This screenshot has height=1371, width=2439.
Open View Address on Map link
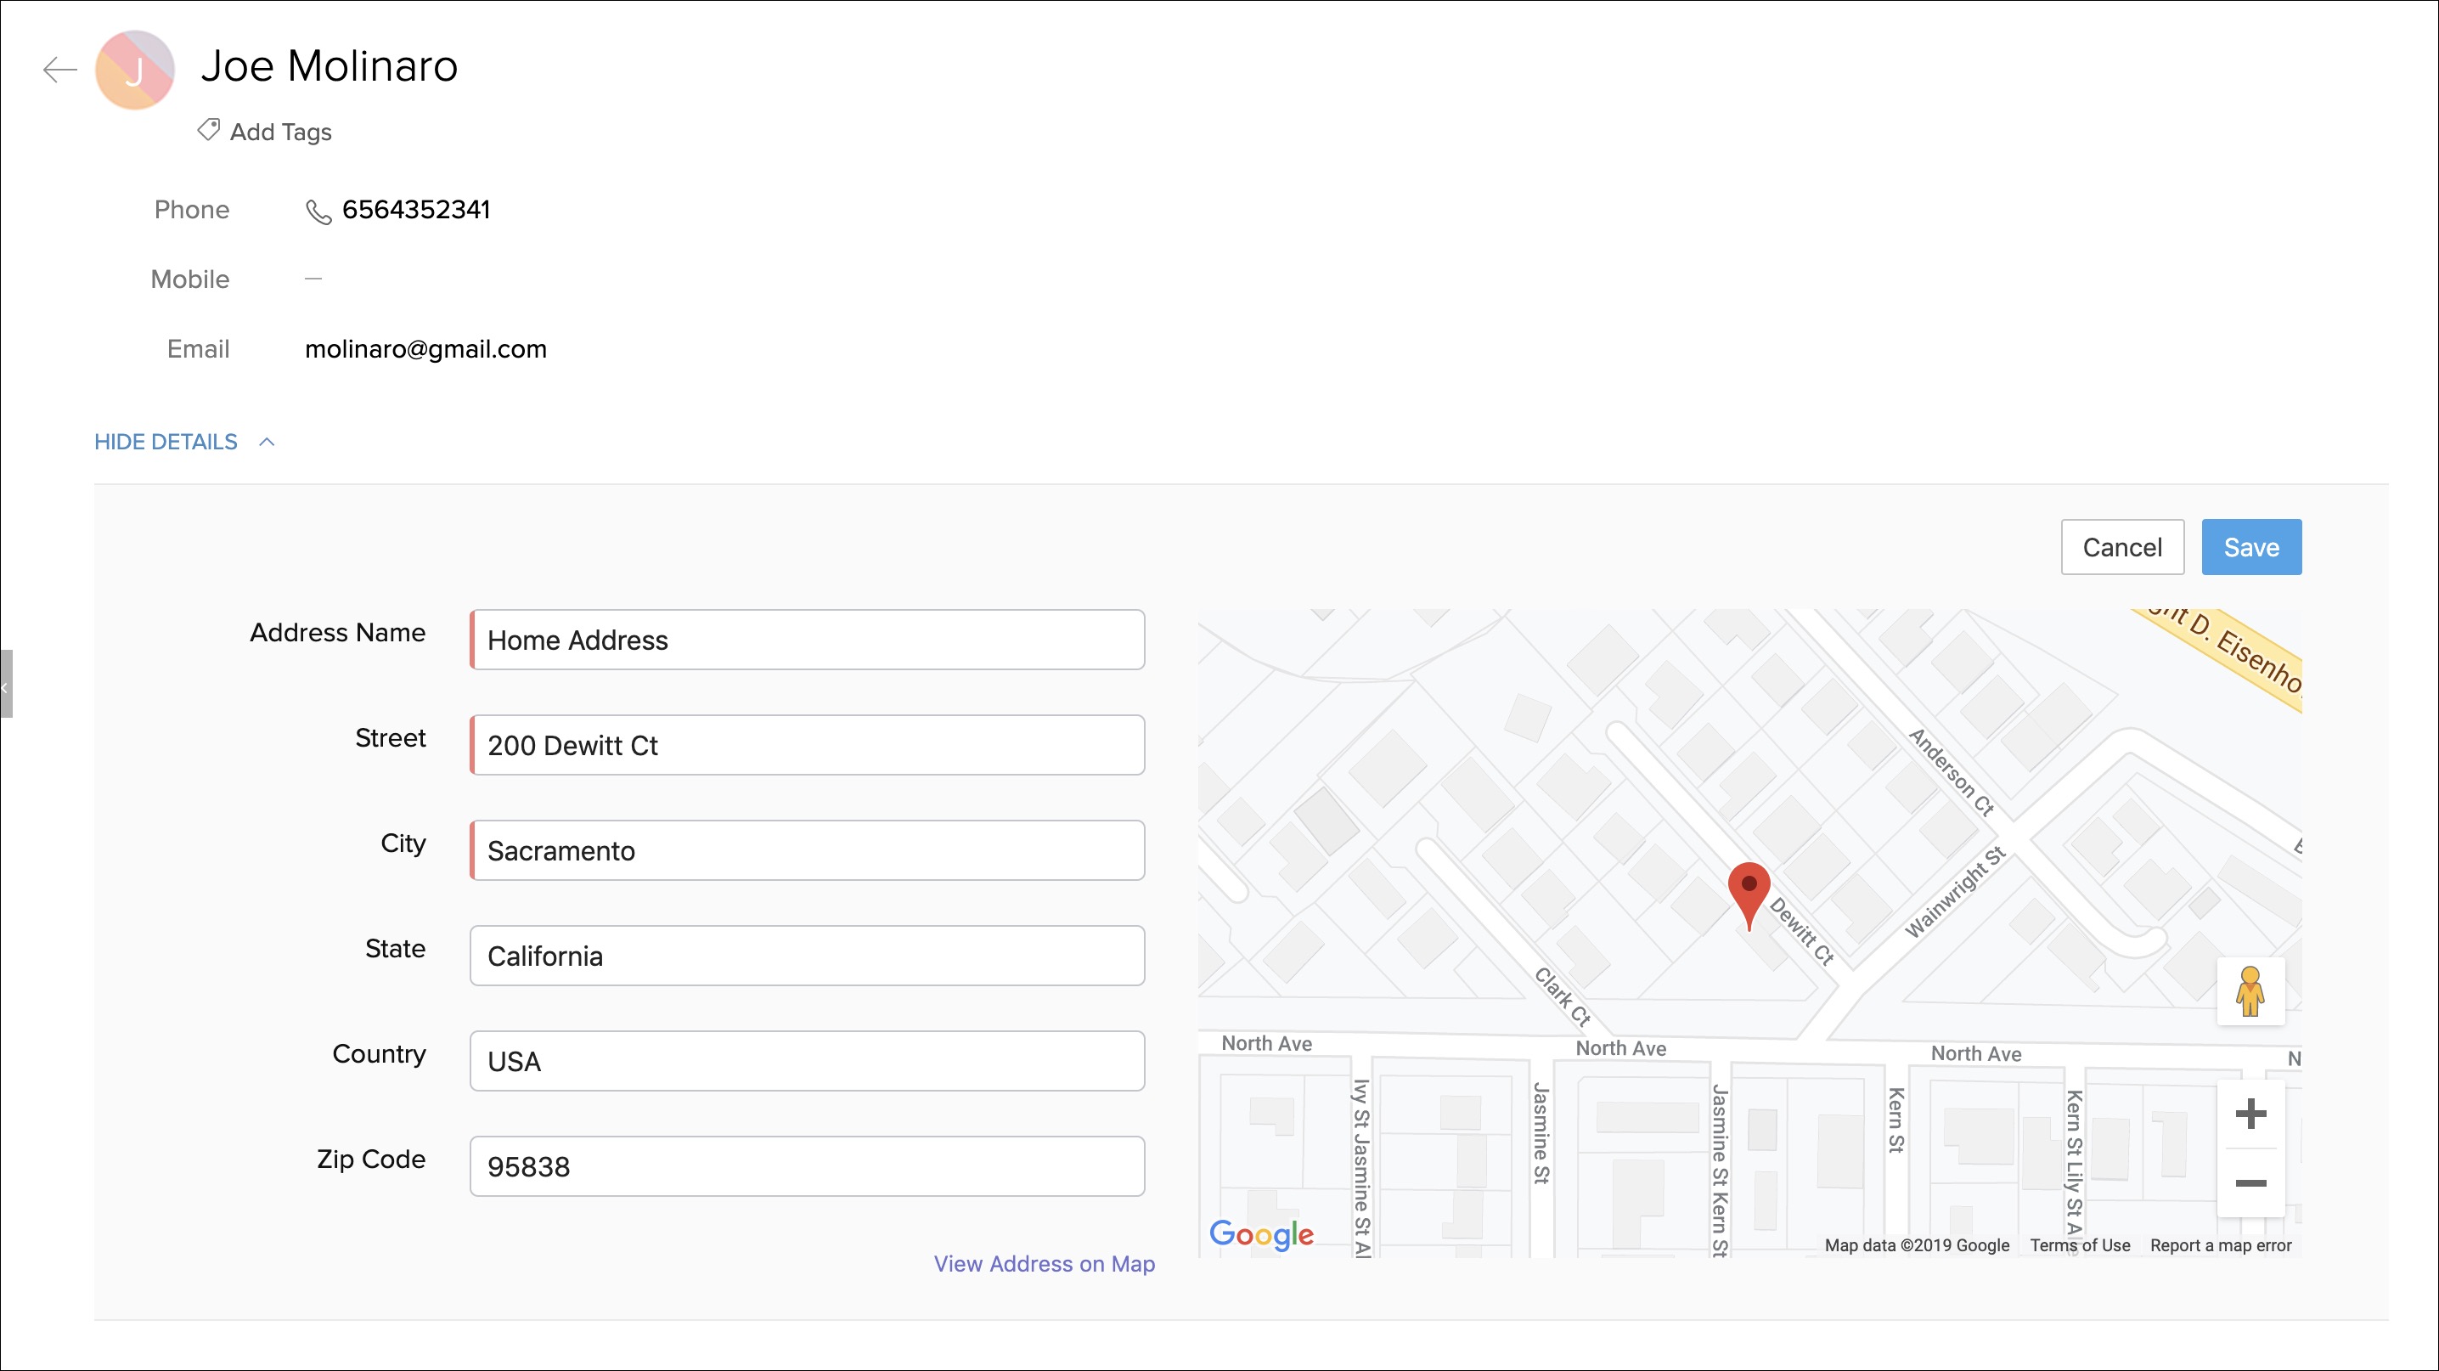[1044, 1264]
